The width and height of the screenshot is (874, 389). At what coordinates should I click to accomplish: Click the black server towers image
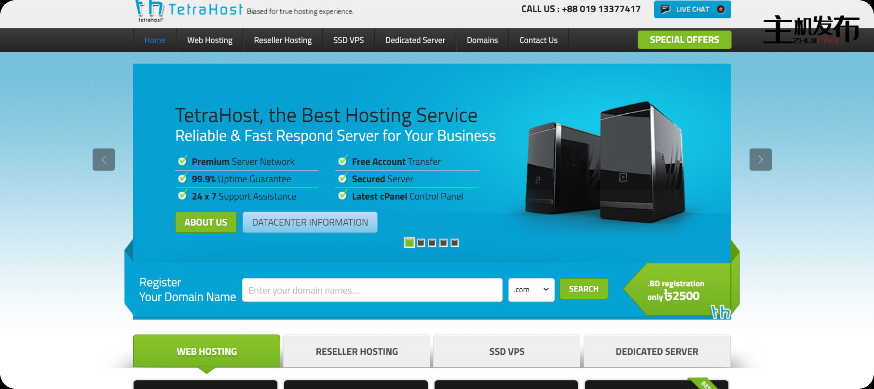[605, 164]
